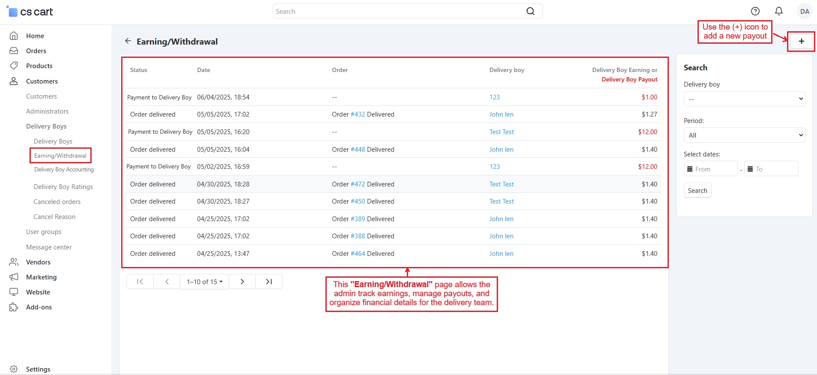Focus the top search box
Image resolution: width=817 pixels, height=375 pixels.
(x=398, y=12)
